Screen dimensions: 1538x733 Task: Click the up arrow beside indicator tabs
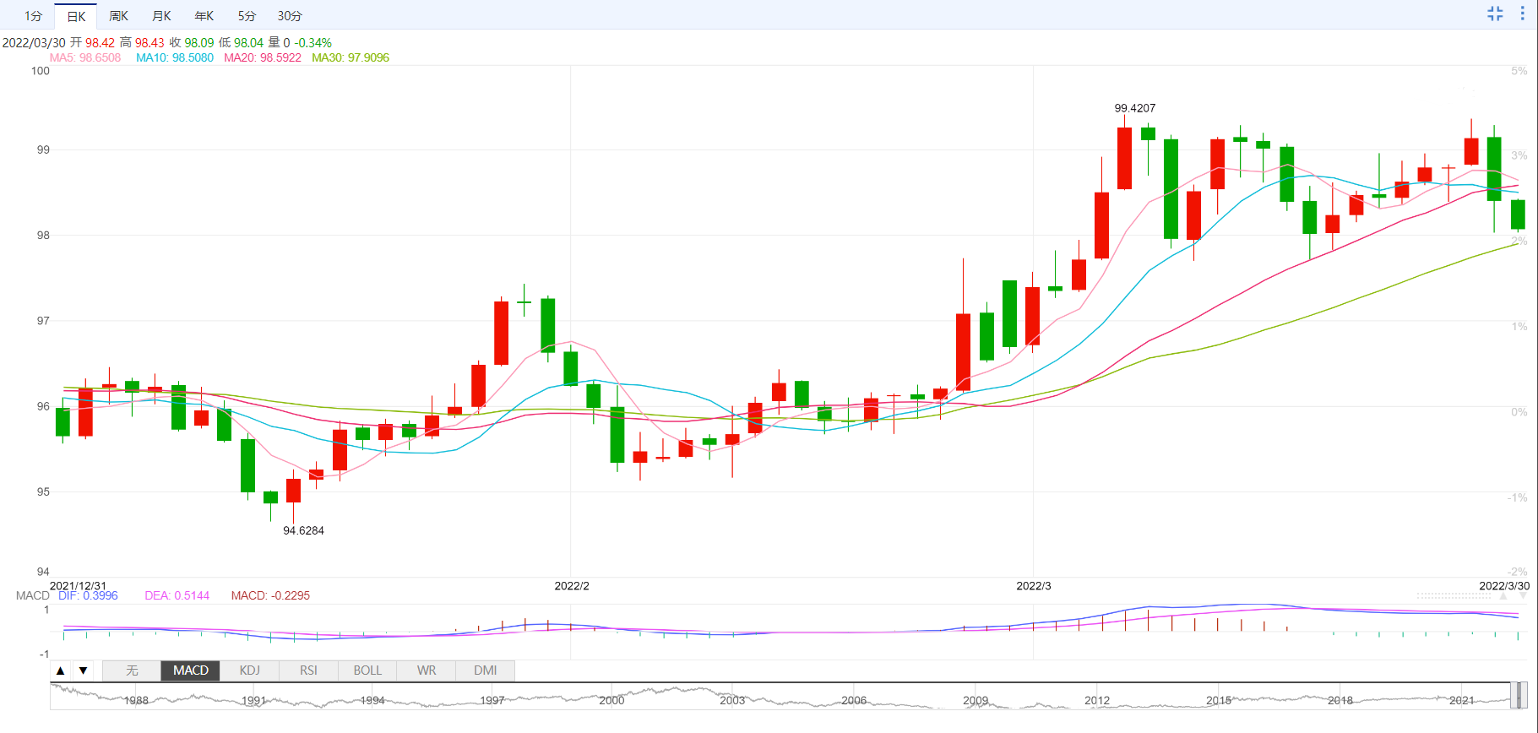pos(60,671)
